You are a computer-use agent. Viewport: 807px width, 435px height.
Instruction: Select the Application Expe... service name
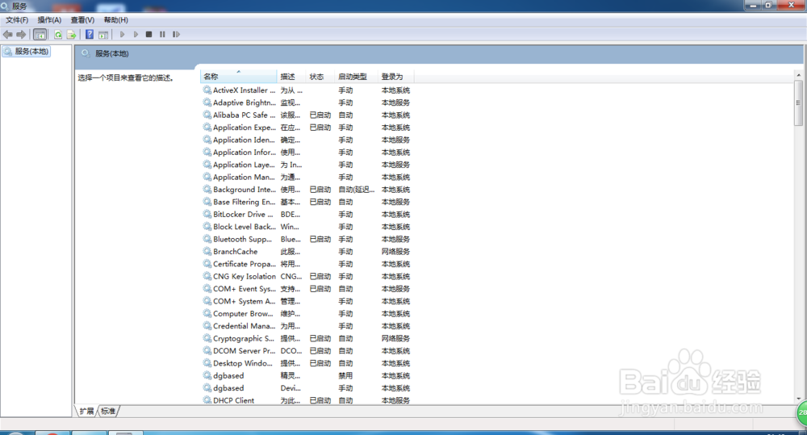pos(245,128)
